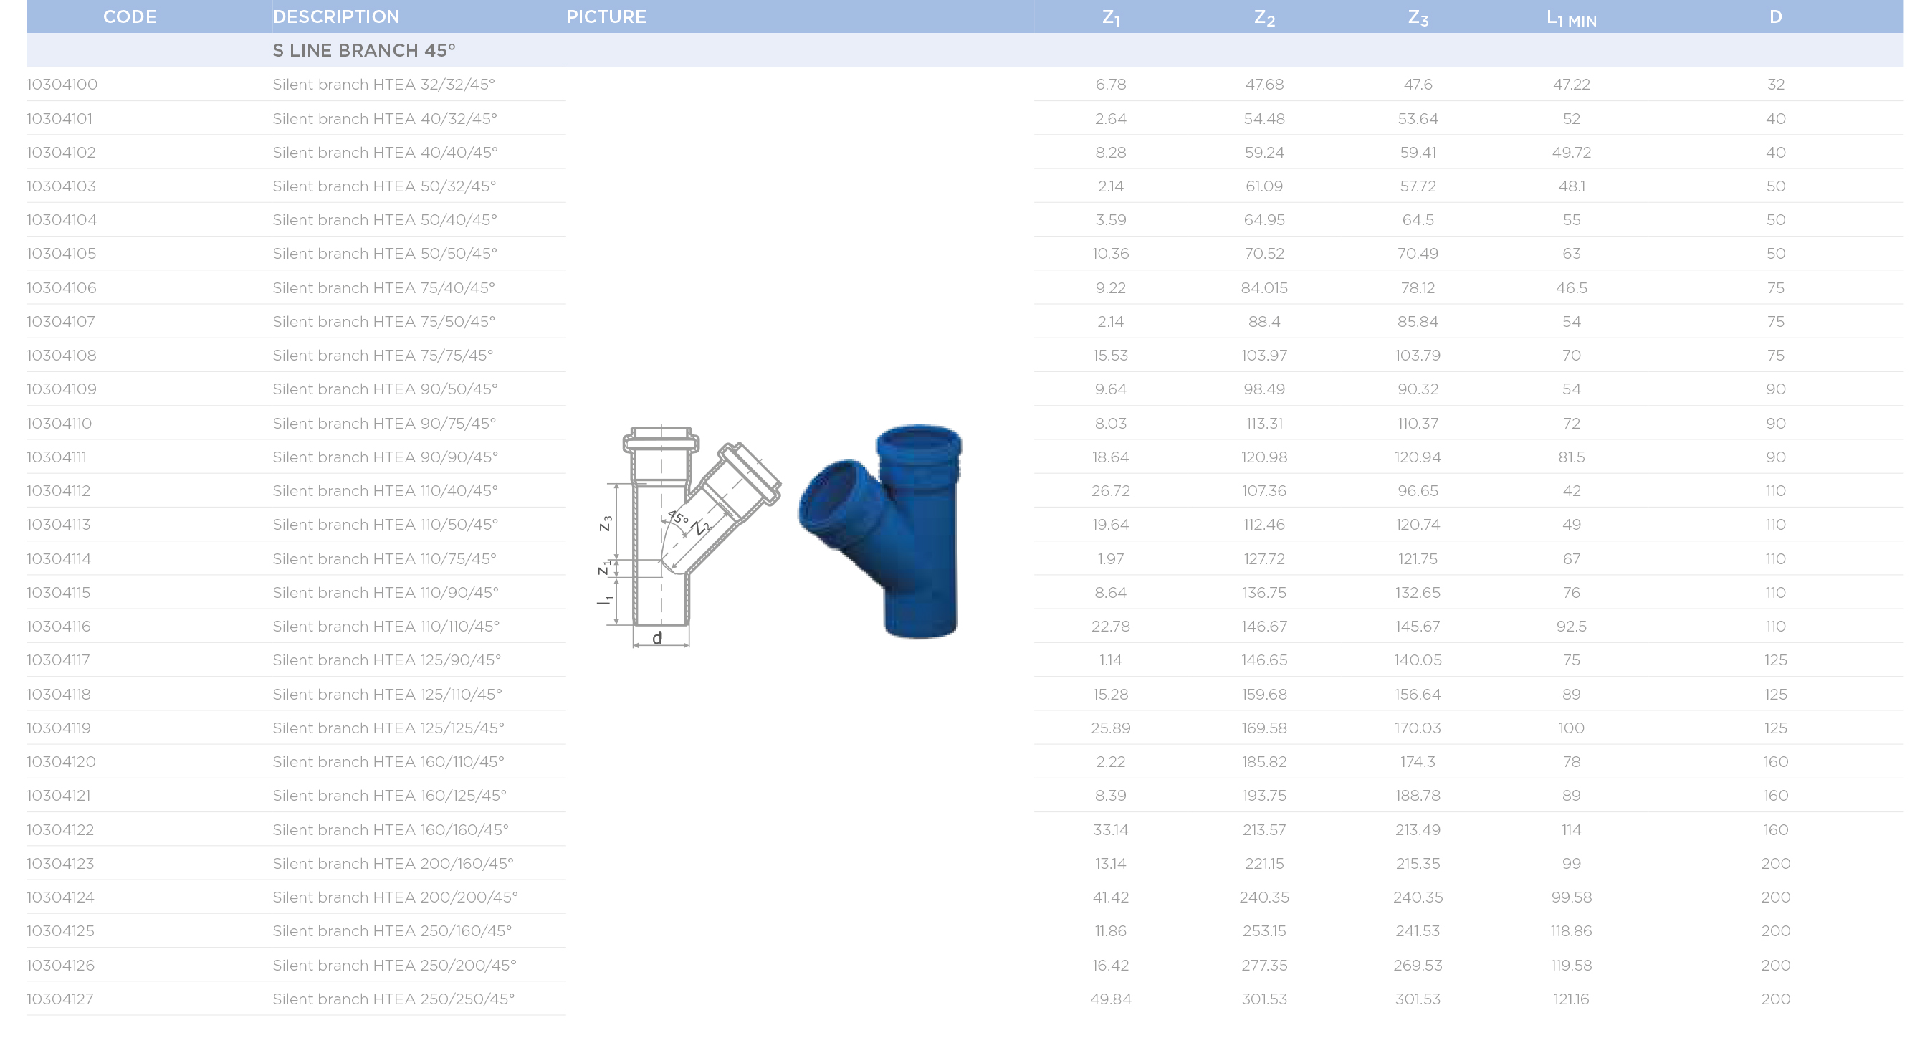Image resolution: width=1930 pixels, height=1038 pixels.
Task: Click the D column header
Action: [x=1776, y=16]
